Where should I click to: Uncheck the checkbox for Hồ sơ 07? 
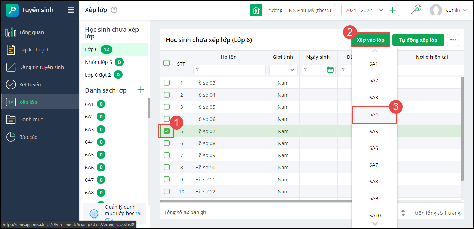167,131
